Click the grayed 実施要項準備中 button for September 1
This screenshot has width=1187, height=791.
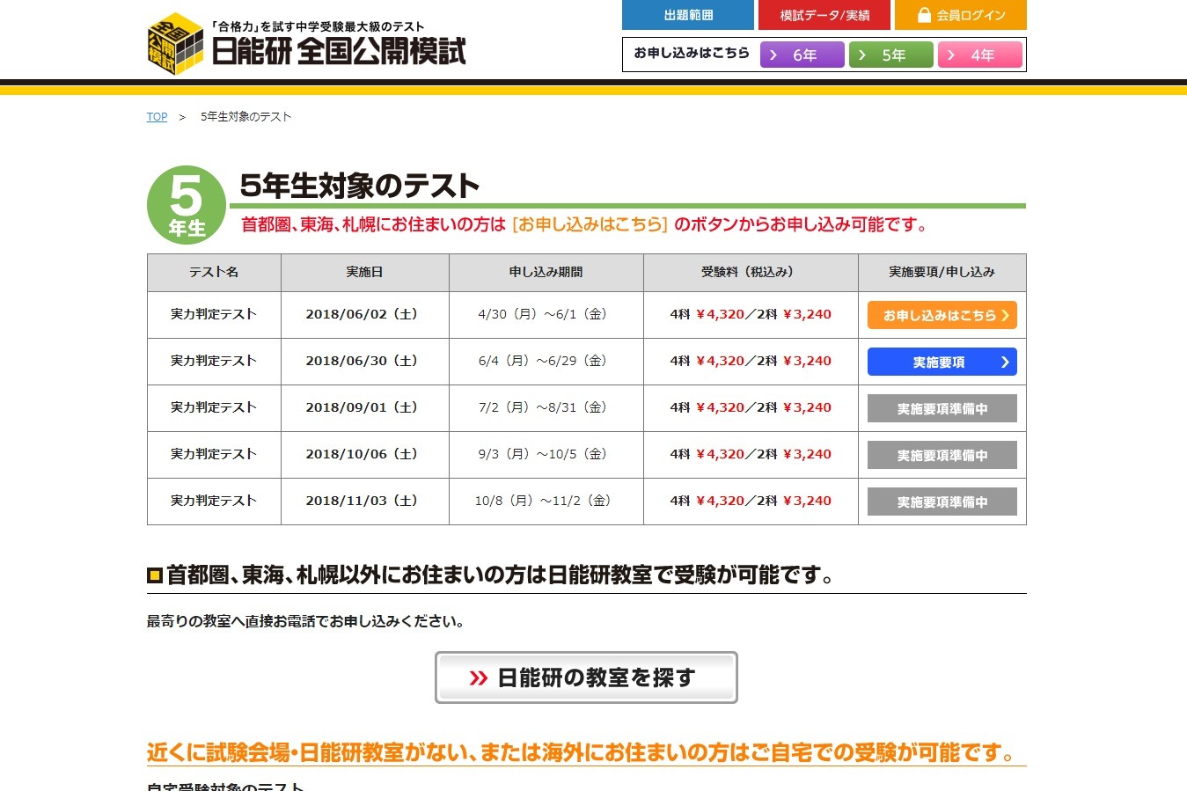(942, 407)
